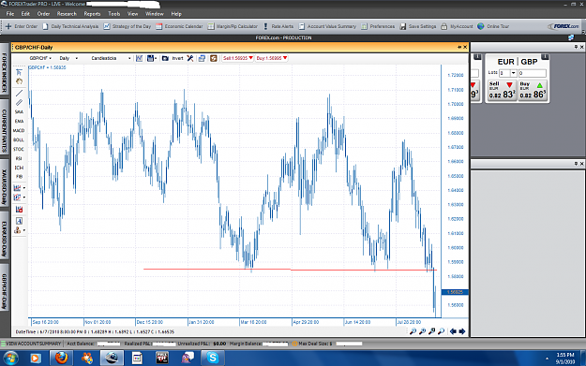Click EUR/GBP Sell 0.82 83 button

tap(502, 91)
